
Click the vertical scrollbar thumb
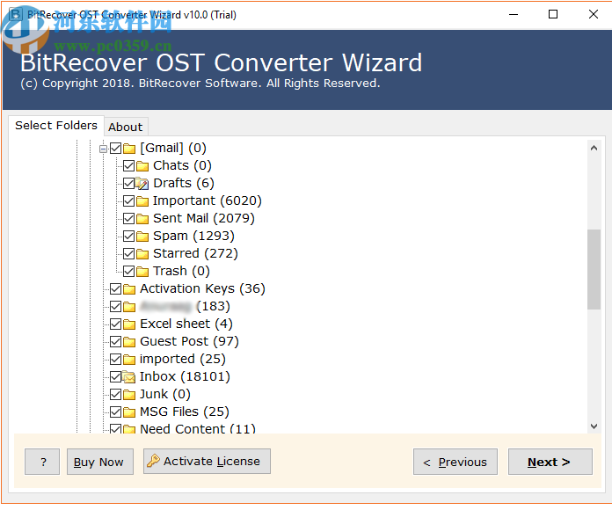click(594, 269)
